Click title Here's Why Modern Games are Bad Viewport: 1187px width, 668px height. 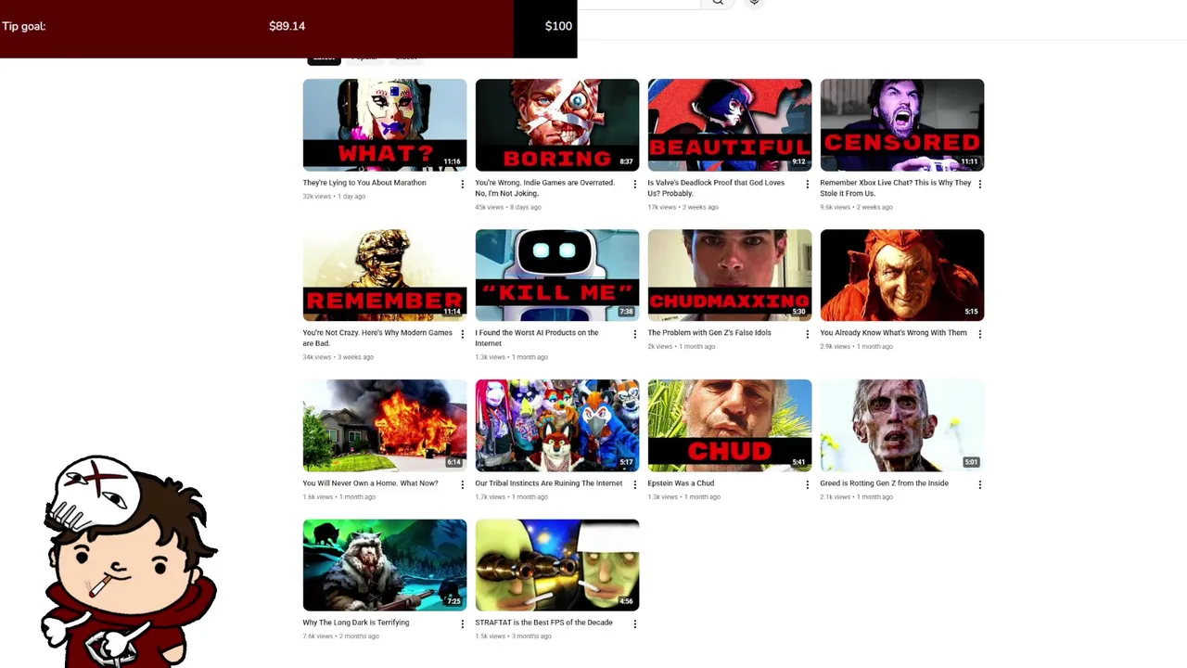coord(377,339)
